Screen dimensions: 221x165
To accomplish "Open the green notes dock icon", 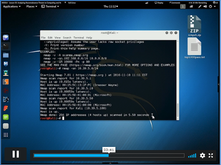I will pos(6,117).
